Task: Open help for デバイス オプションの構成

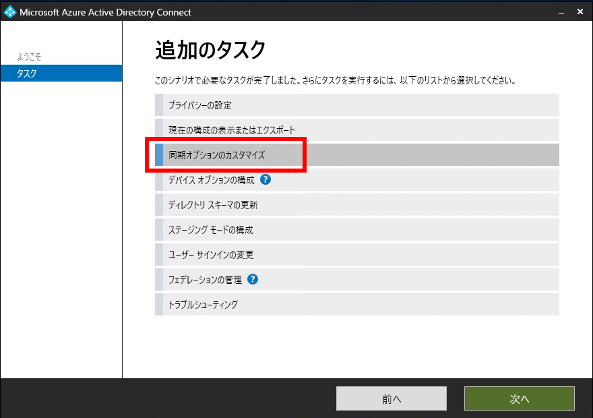Action: pyautogui.click(x=266, y=180)
